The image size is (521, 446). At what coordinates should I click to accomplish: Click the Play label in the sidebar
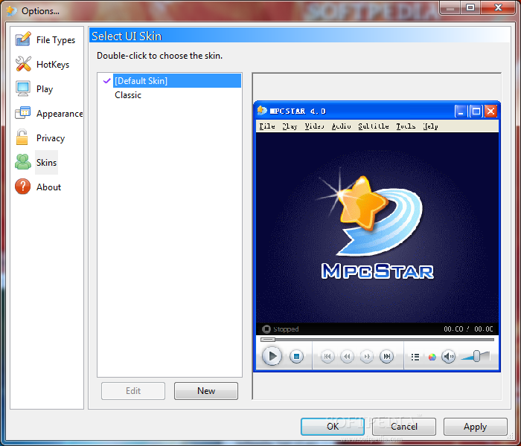point(45,89)
